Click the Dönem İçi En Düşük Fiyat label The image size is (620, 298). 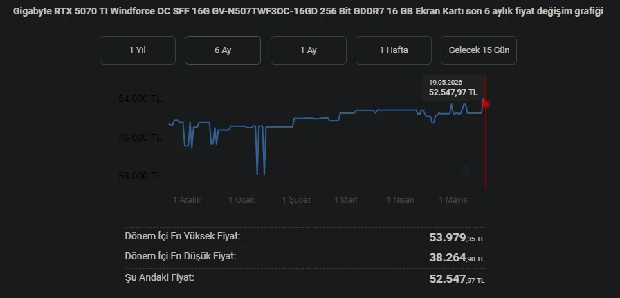coord(181,256)
